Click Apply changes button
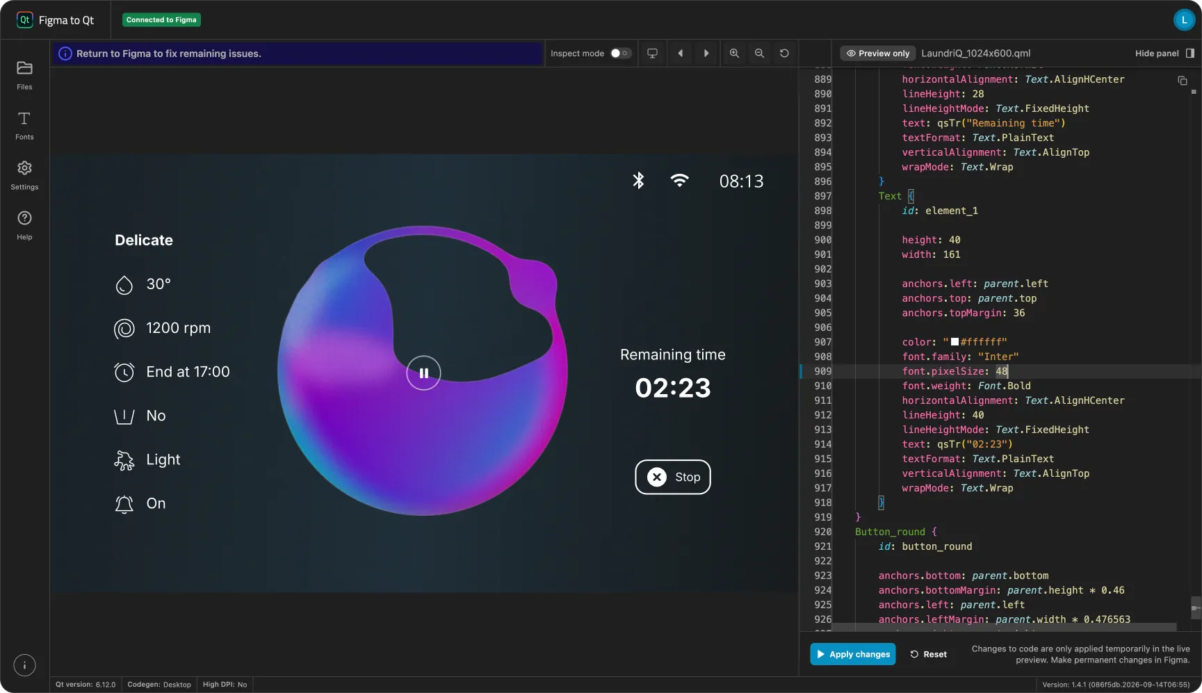This screenshot has width=1202, height=693. tap(852, 654)
